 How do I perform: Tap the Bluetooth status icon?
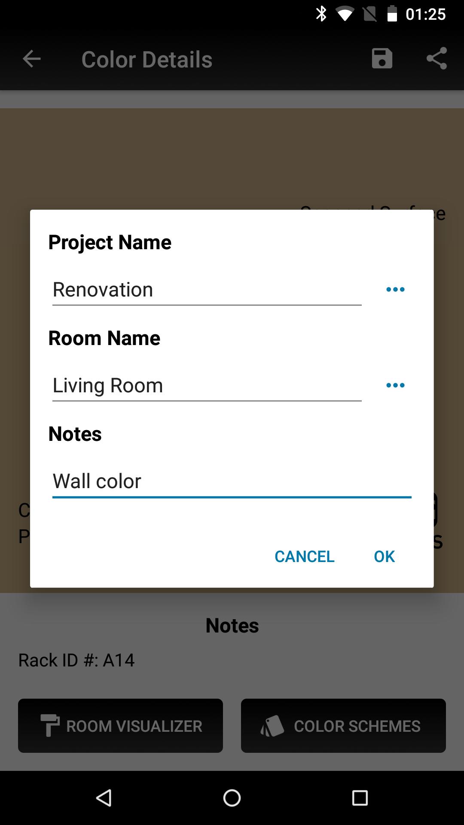[x=321, y=14]
